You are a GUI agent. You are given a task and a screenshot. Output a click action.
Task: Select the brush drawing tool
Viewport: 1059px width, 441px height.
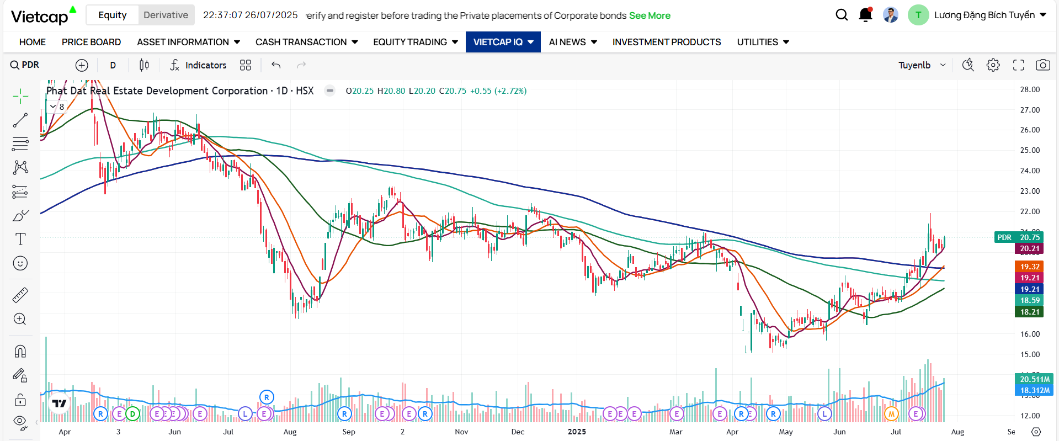click(x=20, y=215)
